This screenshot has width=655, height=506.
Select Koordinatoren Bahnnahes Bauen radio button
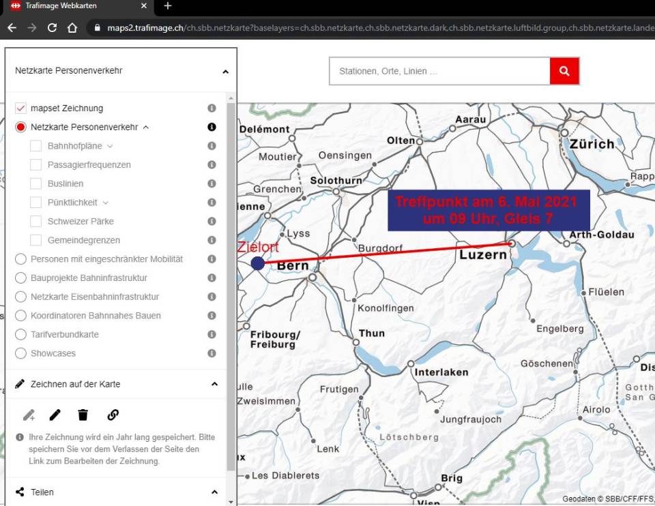click(x=20, y=315)
